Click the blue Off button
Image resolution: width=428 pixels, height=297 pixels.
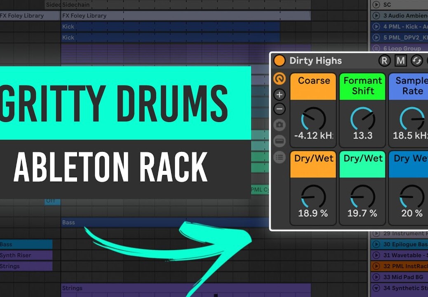52,201
